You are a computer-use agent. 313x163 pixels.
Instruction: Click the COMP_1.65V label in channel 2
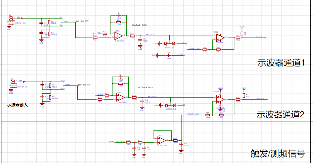[193, 114]
